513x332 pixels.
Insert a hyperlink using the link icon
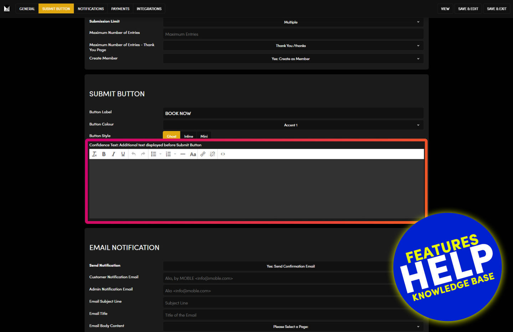[x=203, y=154]
